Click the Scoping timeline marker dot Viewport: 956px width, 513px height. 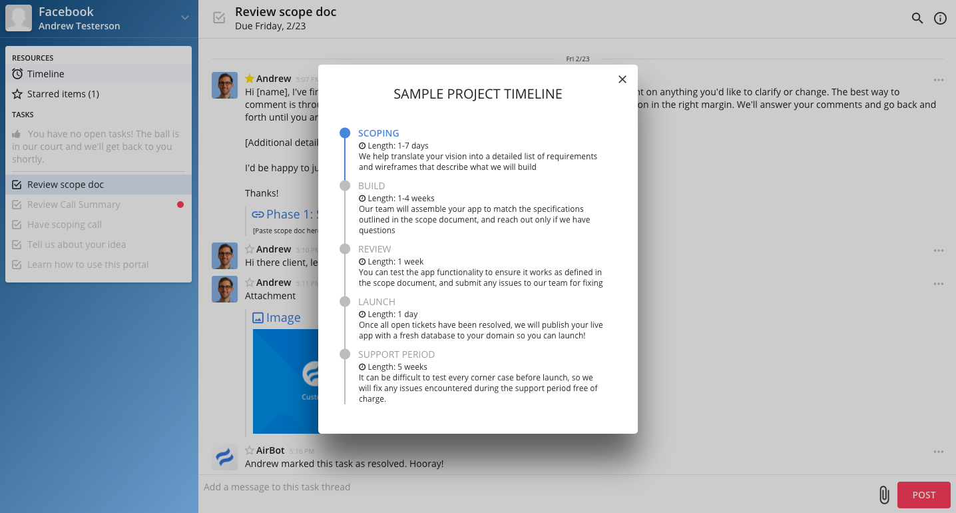click(345, 133)
